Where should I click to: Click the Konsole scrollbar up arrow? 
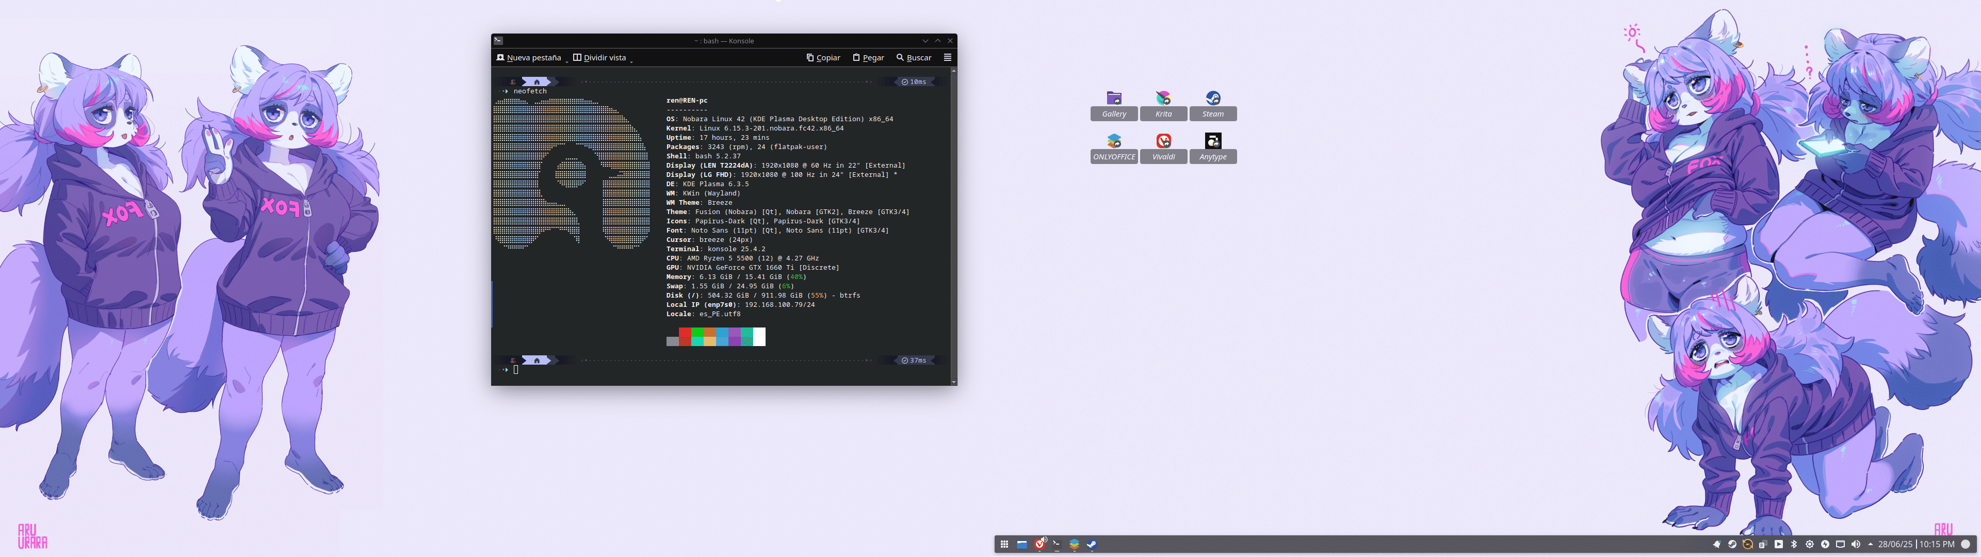953,71
